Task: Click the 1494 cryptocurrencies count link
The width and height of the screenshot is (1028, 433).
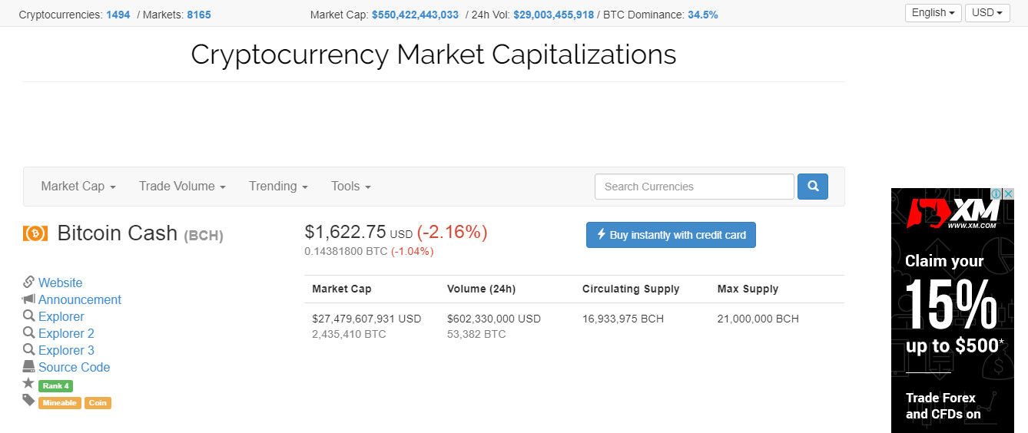Action: 118,15
